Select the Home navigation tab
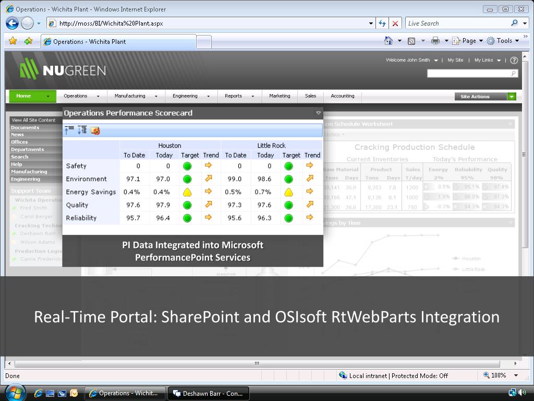The width and height of the screenshot is (534, 401). [x=32, y=96]
